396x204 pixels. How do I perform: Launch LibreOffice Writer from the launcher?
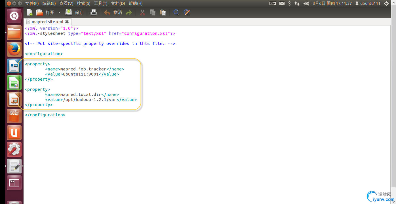14,66
